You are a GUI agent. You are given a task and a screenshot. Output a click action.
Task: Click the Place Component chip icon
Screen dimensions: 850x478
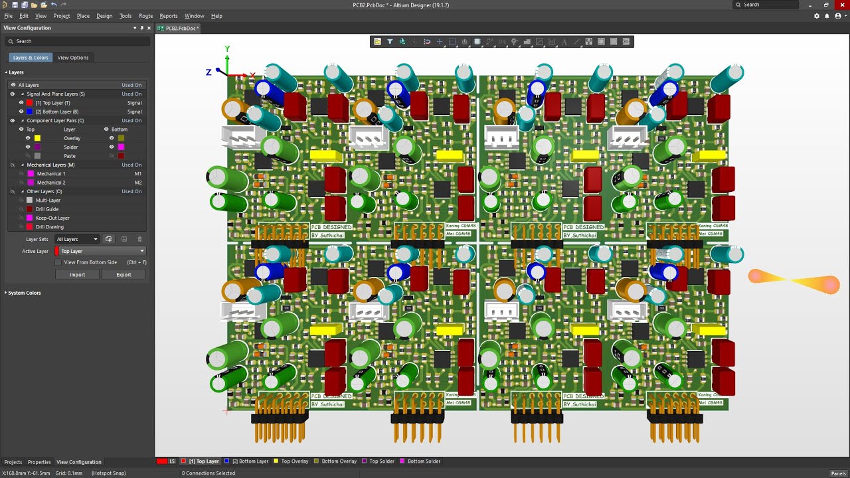click(x=477, y=42)
